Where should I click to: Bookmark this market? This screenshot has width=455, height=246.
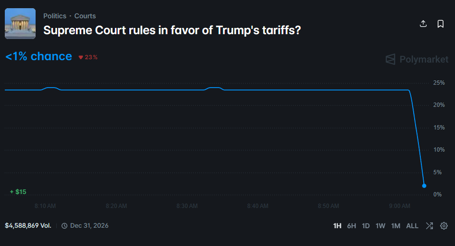(x=441, y=24)
